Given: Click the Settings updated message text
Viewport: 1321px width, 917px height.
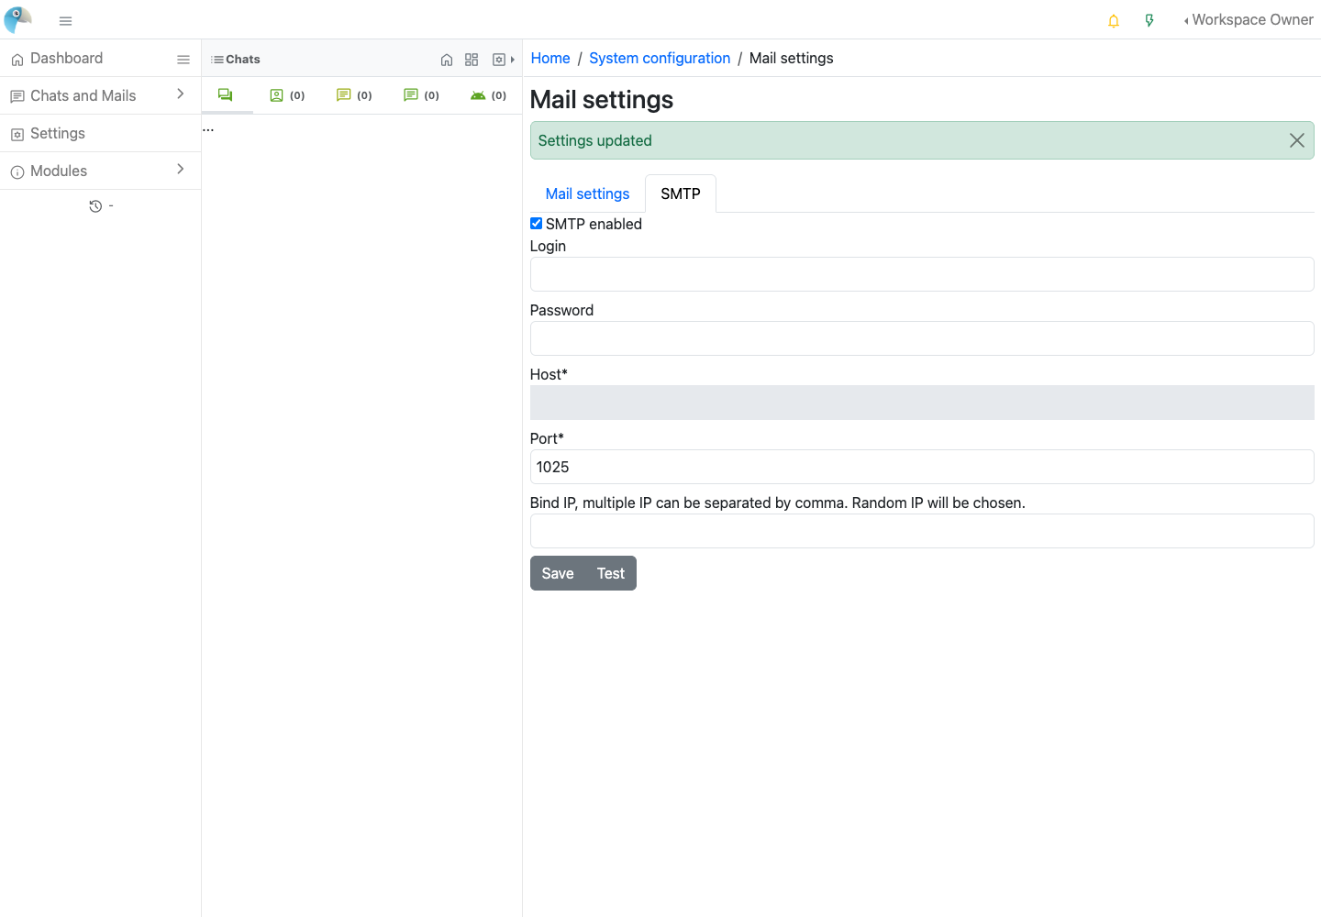Looking at the screenshot, I should [594, 140].
